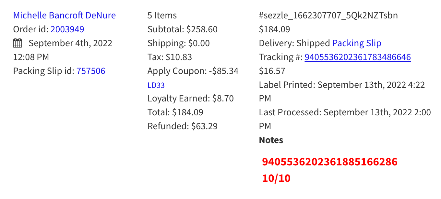Viewport: 441px width, 199px height.
Task: Open the Packing Slip link next to Shipped
Action: pyautogui.click(x=357, y=43)
